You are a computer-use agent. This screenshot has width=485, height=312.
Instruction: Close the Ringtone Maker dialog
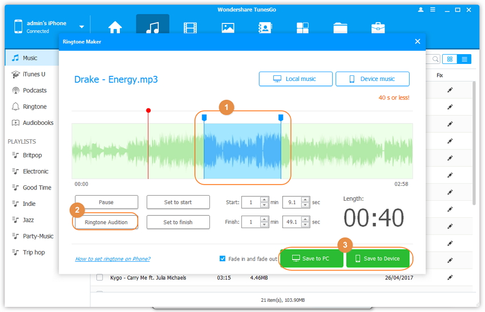coord(418,42)
